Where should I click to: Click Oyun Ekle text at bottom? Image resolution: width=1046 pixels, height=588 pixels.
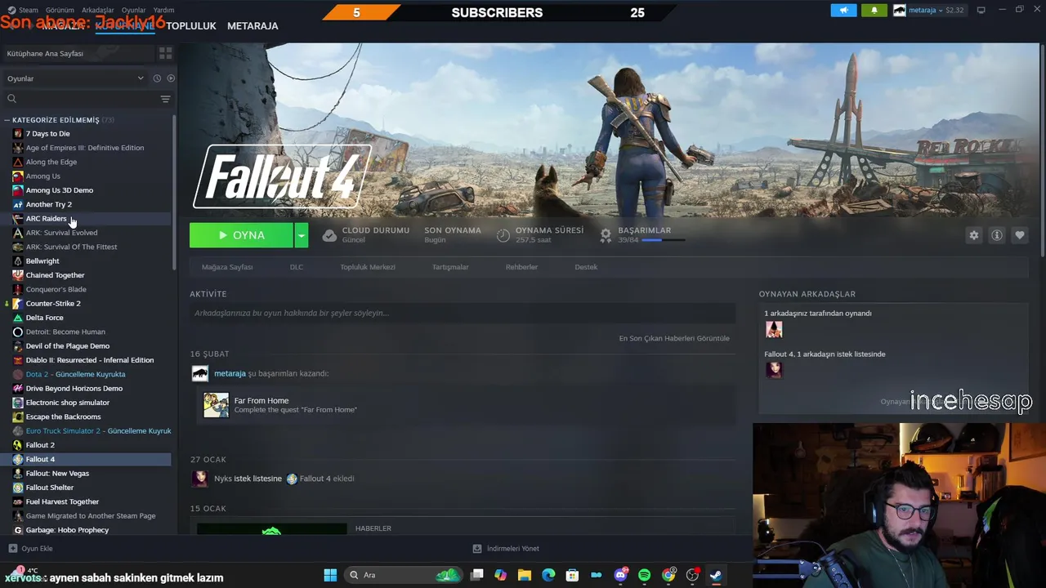click(x=37, y=549)
